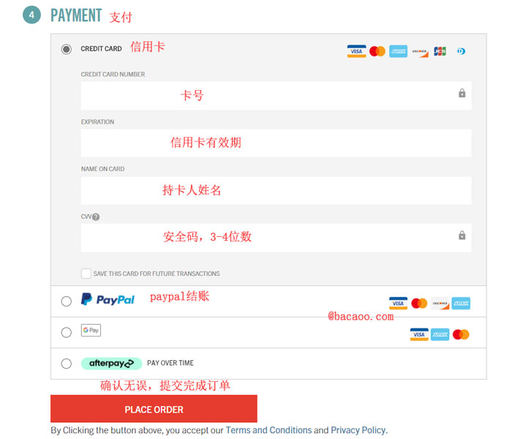This screenshot has width=512, height=439.
Task: Open the Privacy Policy link
Action: (358, 430)
